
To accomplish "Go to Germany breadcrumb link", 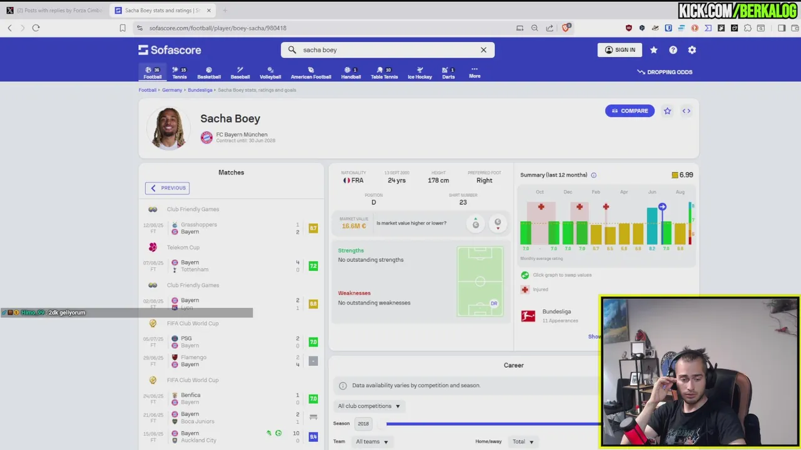I will click(x=172, y=90).
